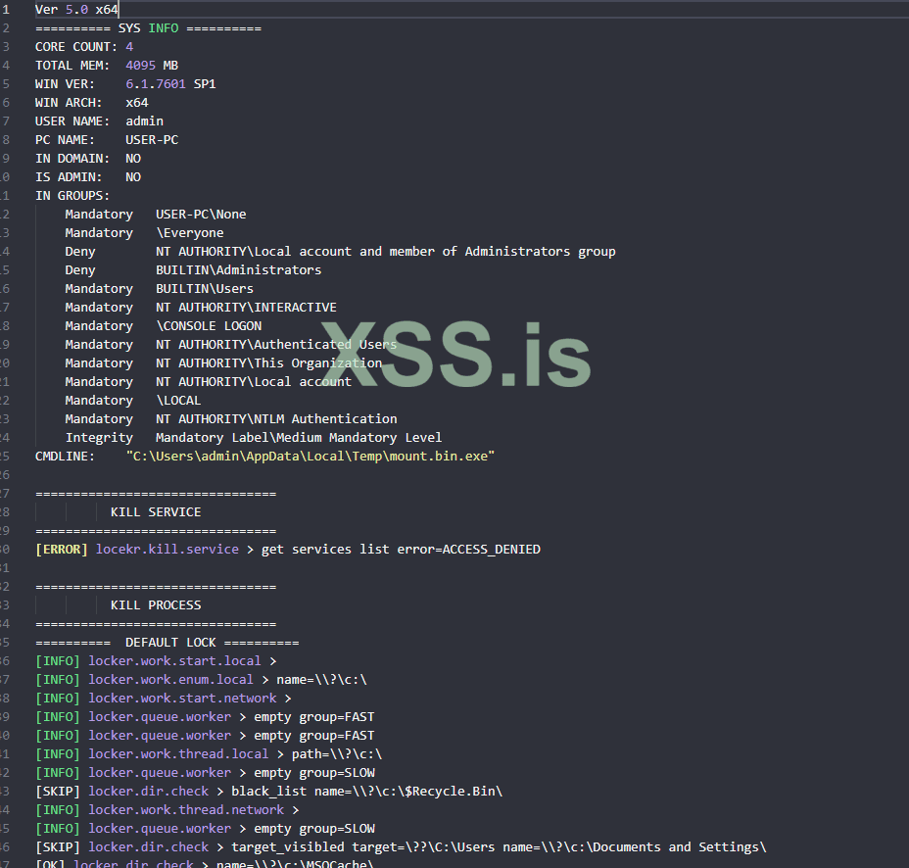The width and height of the screenshot is (909, 868).
Task: Click the PC NAME value USER-PC
Action: [152, 140]
